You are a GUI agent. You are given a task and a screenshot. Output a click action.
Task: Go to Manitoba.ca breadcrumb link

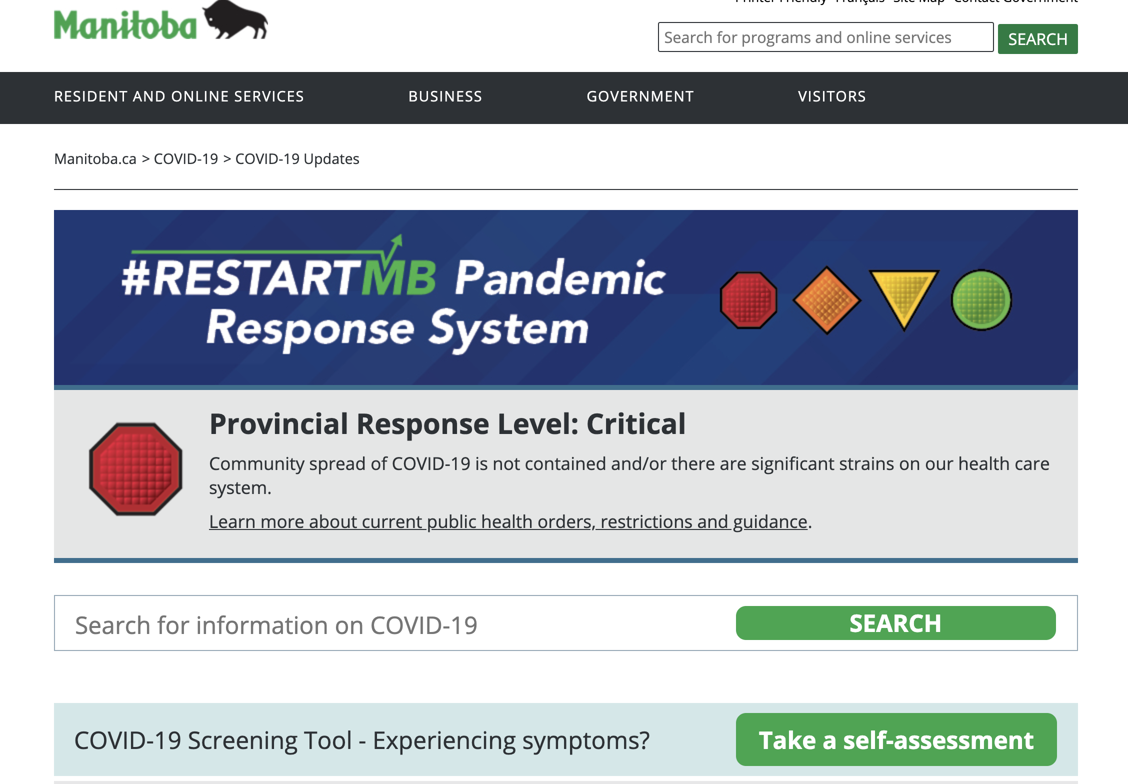(95, 159)
